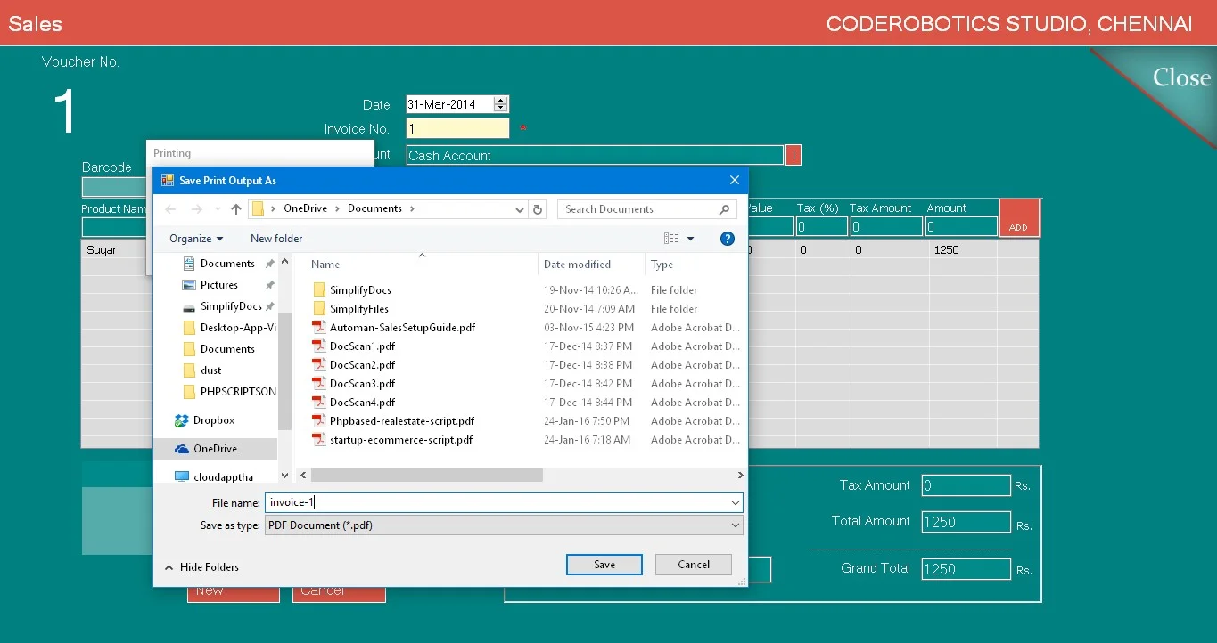Click the Back arrow in save dialog
Screen dimensions: 1217x643
point(171,209)
